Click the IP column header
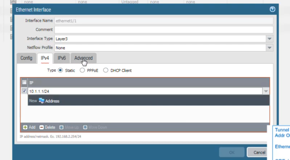Viewport: 290px width, 160px height. pyautogui.click(x=149, y=82)
